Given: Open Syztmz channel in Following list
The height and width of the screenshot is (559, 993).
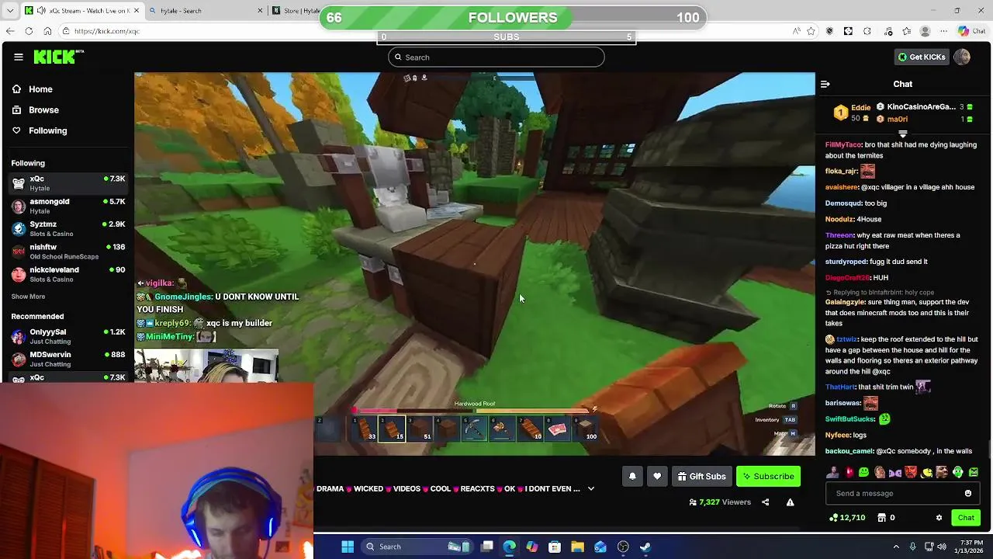Looking at the screenshot, I should click(x=68, y=228).
